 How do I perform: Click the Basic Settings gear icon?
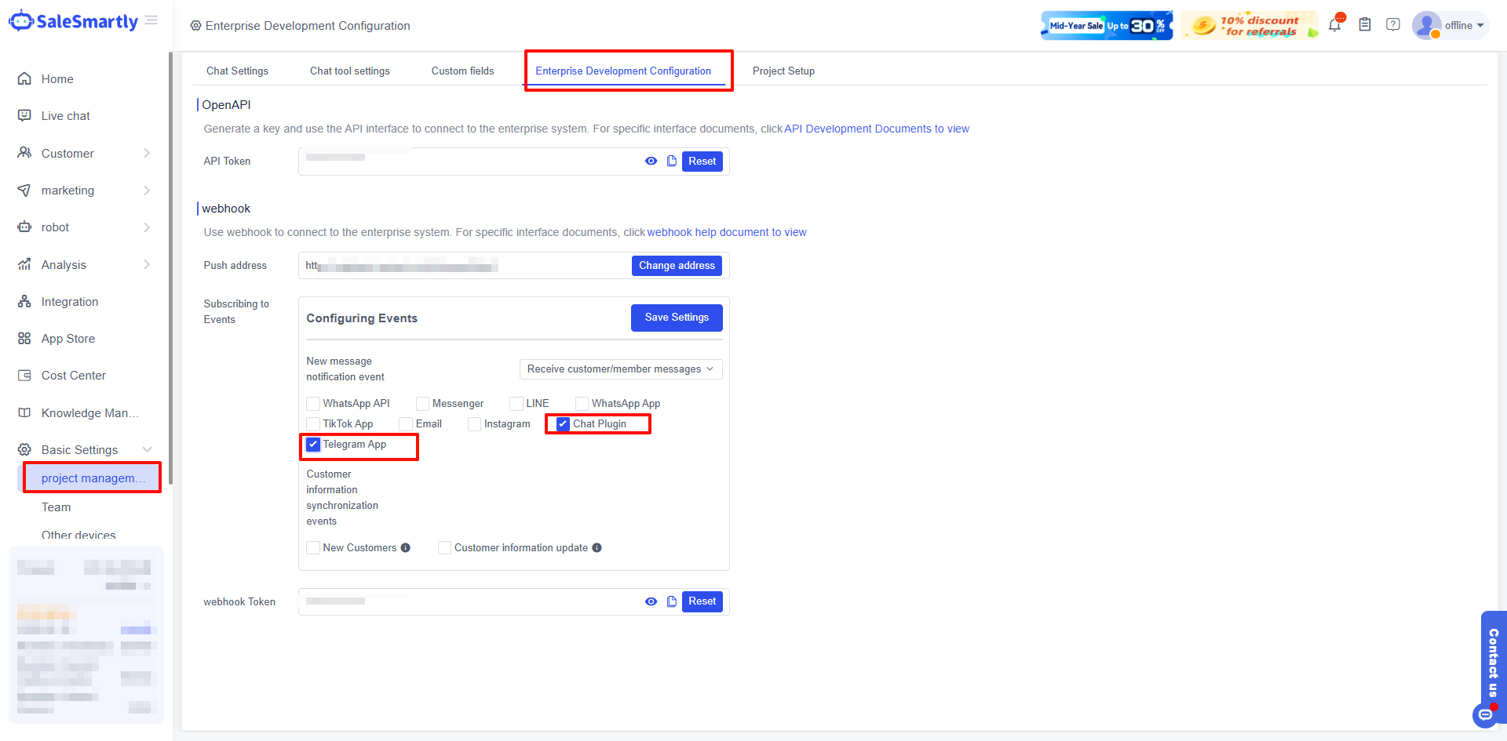[x=24, y=450]
